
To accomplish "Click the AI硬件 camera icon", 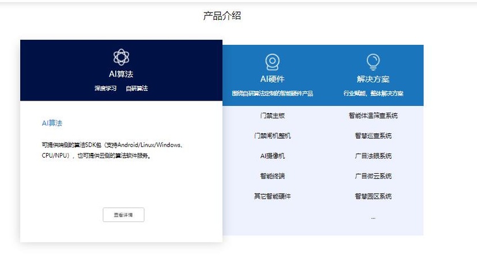I will (x=272, y=62).
